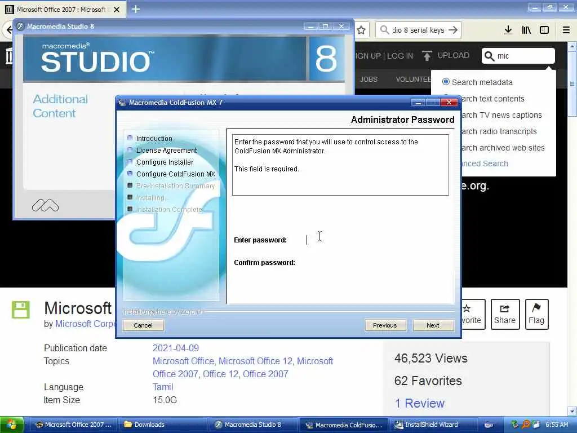Open the browser Library icon
This screenshot has width=577, height=433.
526,30
